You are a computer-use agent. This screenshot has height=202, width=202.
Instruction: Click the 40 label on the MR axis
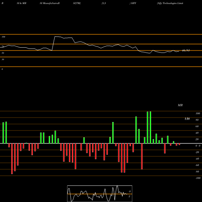(197, 133)
